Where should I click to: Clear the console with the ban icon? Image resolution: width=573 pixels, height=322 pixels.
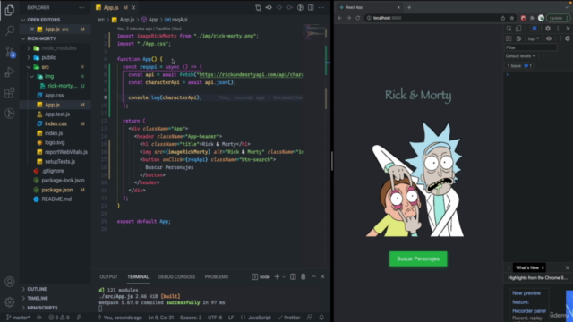pos(518,38)
